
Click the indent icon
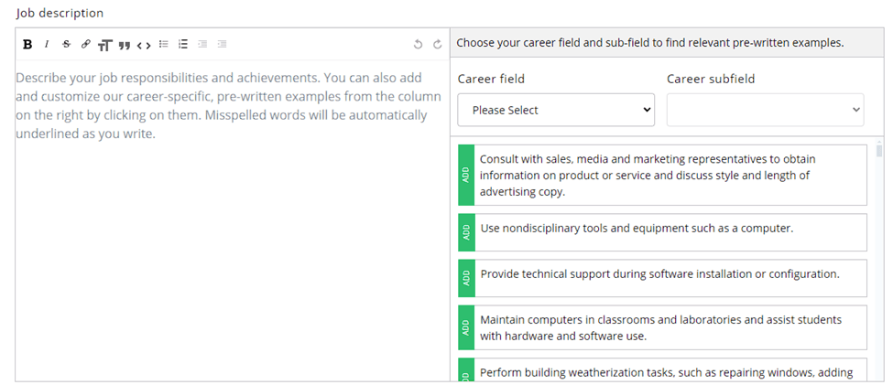click(x=222, y=44)
